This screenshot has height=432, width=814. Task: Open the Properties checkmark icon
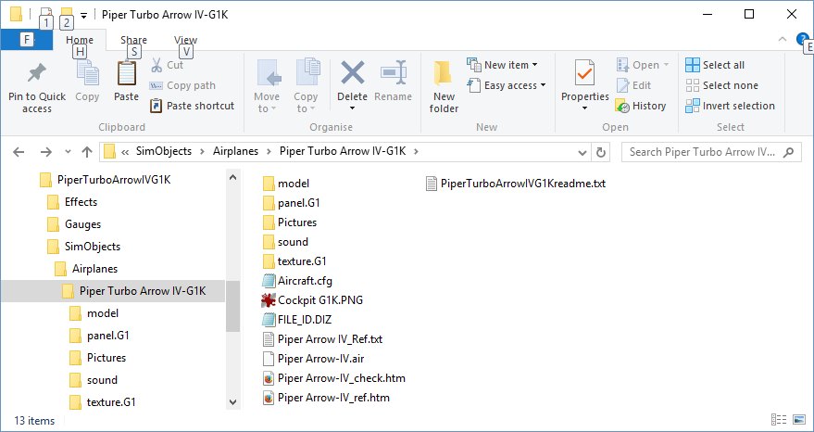click(x=584, y=73)
